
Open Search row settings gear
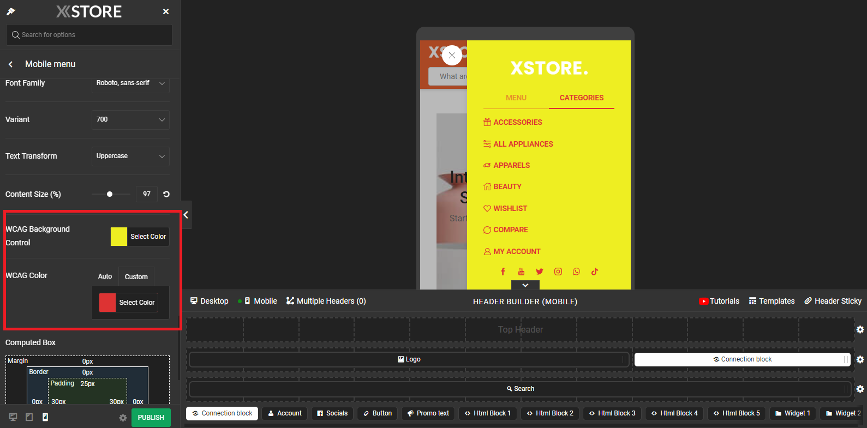860,389
